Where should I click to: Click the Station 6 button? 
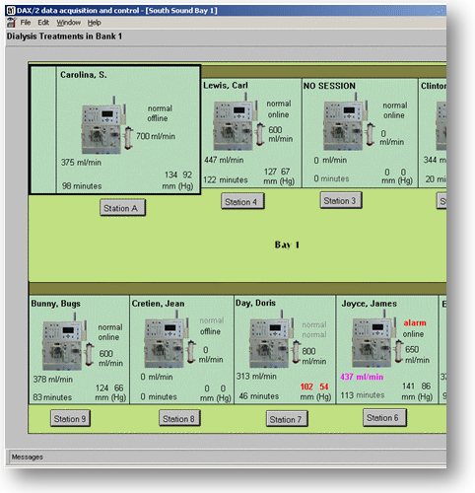384,418
